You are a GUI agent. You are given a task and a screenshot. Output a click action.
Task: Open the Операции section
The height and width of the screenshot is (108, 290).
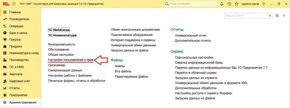[16, 26]
